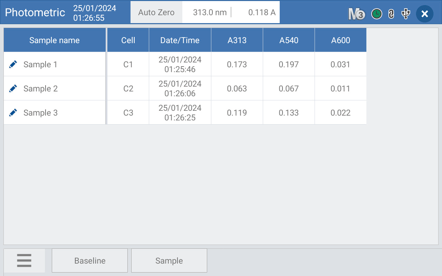Close the Photometric screen
The width and height of the screenshot is (442, 276).
(425, 14)
